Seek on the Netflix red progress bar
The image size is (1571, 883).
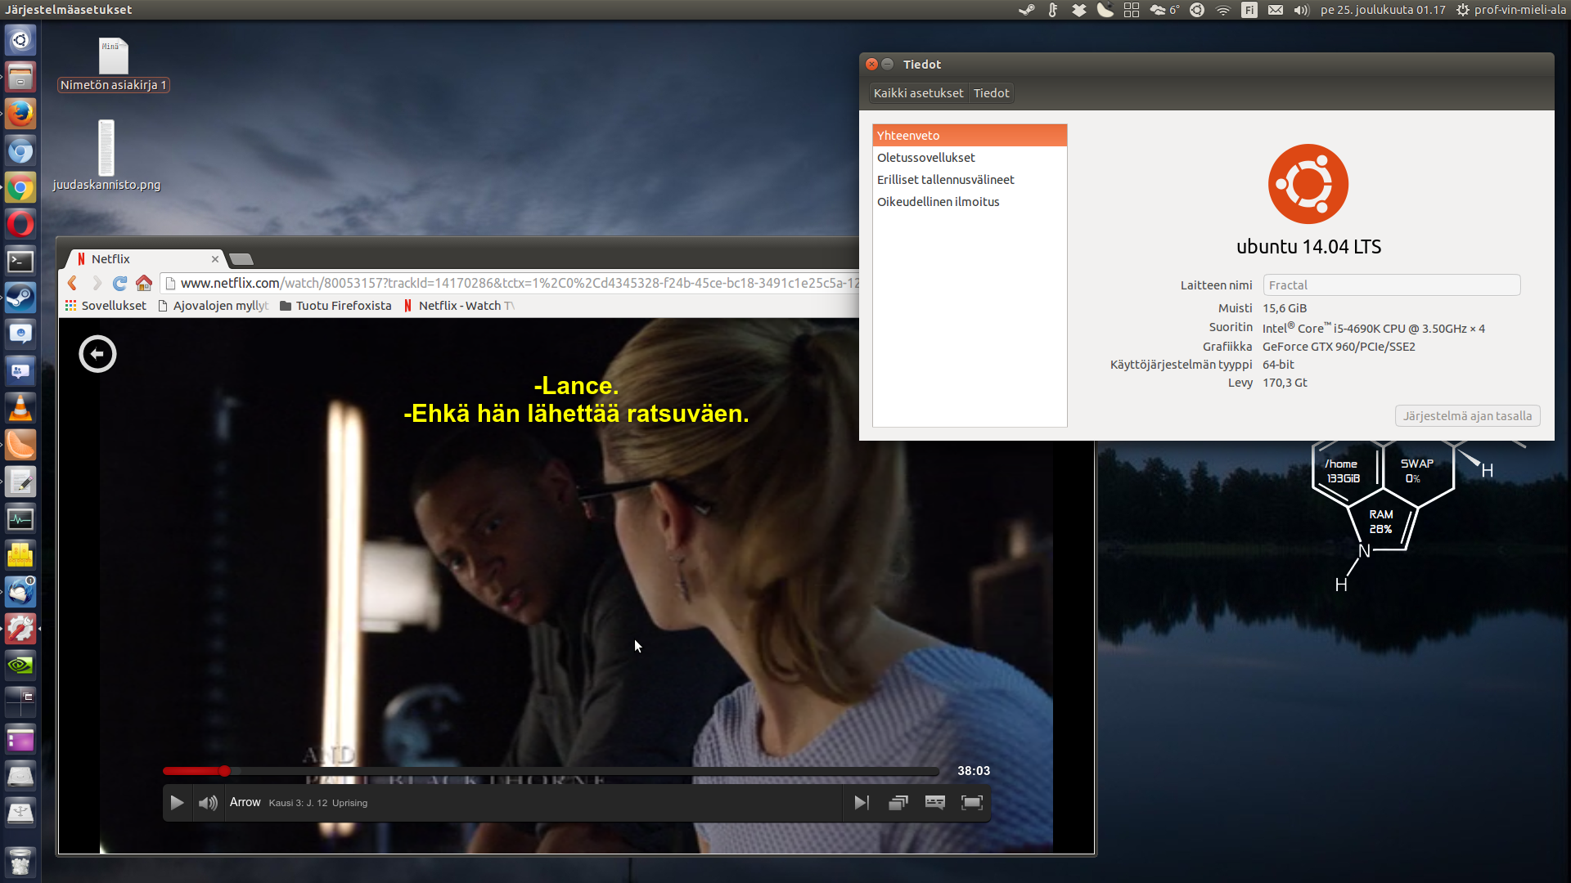click(x=550, y=771)
